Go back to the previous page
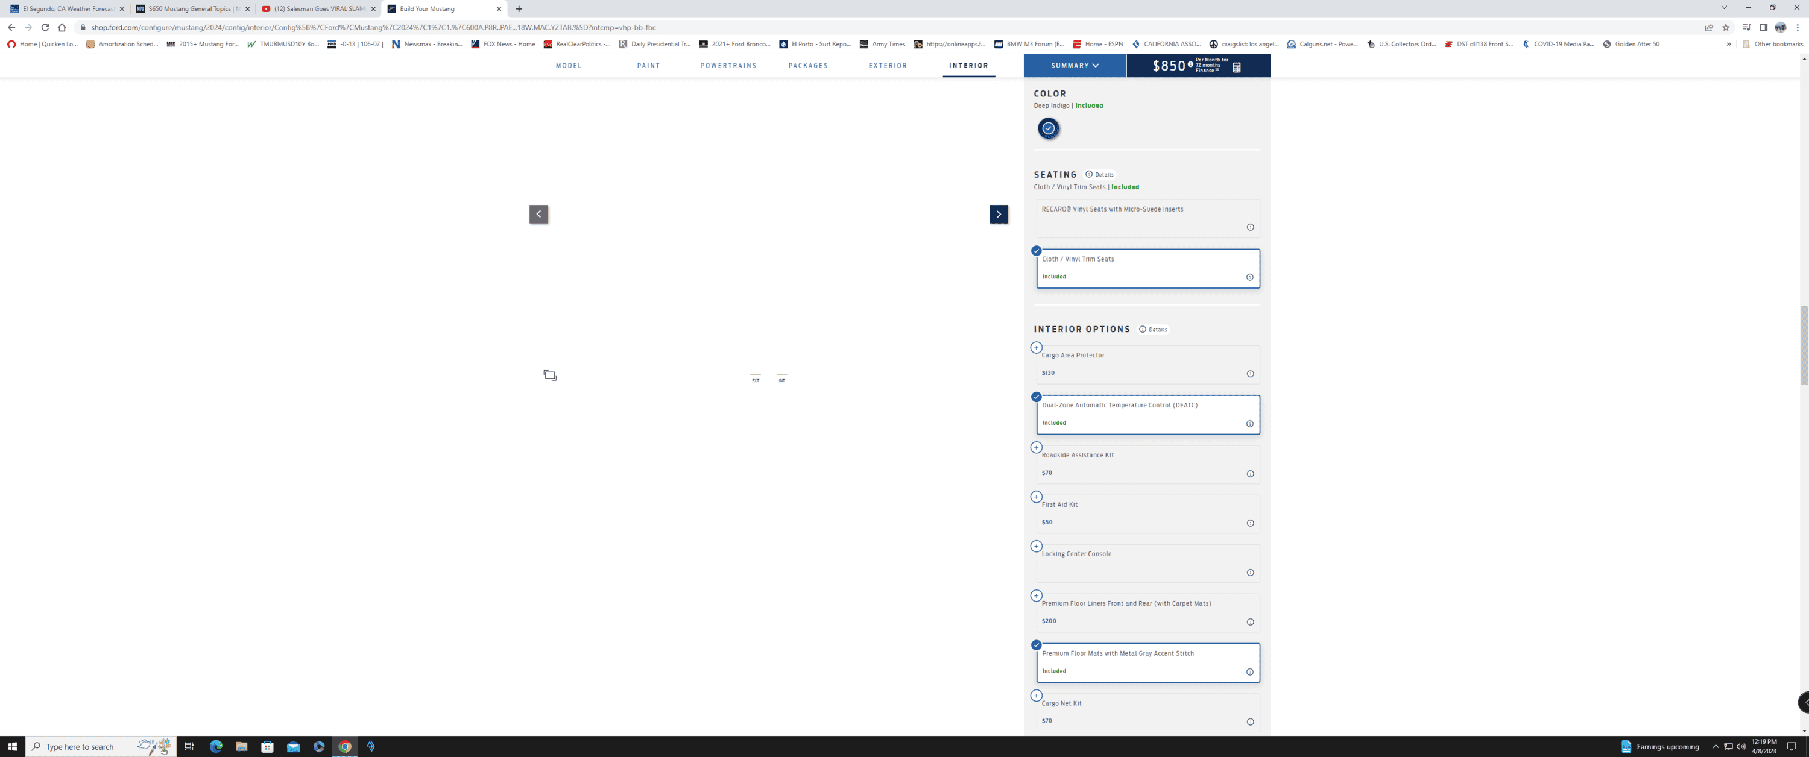1809x757 pixels. 11,27
